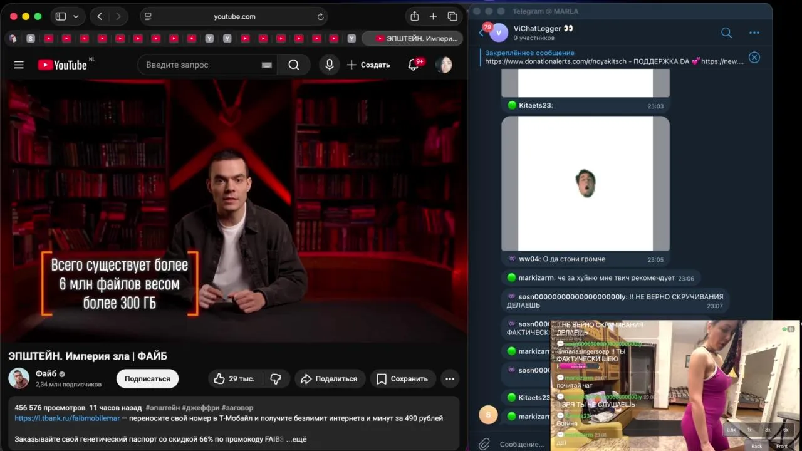802x451 pixels.
Task: Toggle "Сохранить" save to playlist
Action: pos(402,378)
